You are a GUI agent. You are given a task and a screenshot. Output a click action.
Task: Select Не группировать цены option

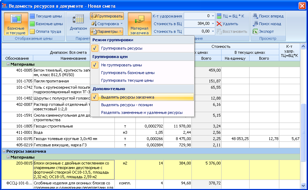coord(142,65)
